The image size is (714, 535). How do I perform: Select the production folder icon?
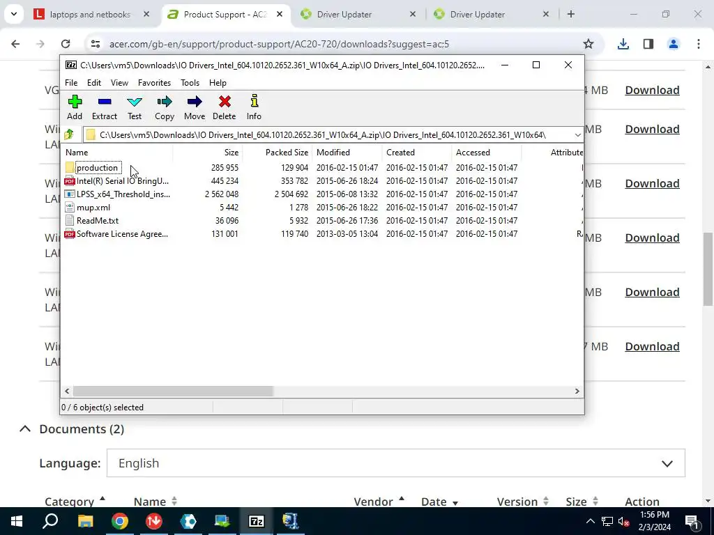click(x=70, y=167)
